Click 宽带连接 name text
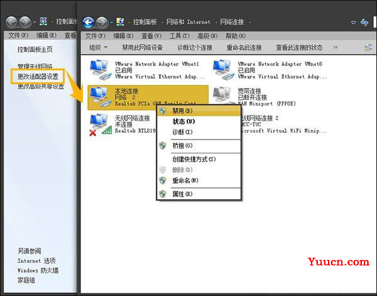Screen dimensions: 377x296 pyautogui.click(x=249, y=91)
